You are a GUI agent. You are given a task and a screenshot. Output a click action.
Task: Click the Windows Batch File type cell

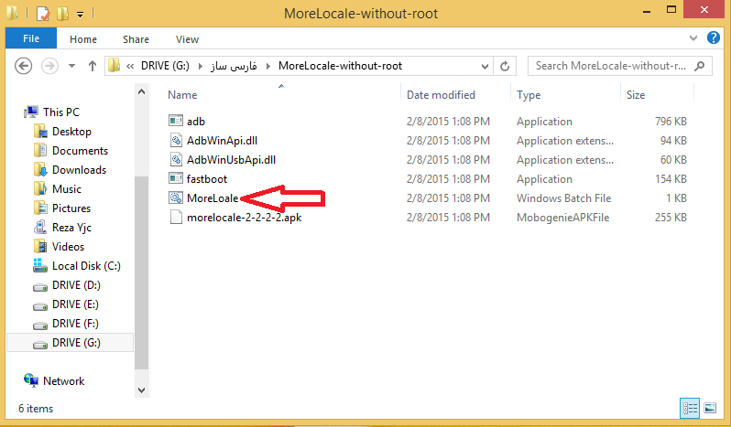tap(563, 198)
